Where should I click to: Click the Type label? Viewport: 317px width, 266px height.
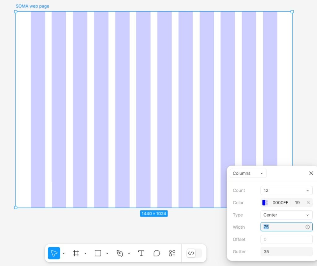tap(238, 215)
